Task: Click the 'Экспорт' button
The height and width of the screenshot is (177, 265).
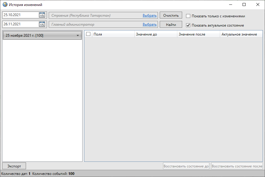Action: pyautogui.click(x=14, y=166)
